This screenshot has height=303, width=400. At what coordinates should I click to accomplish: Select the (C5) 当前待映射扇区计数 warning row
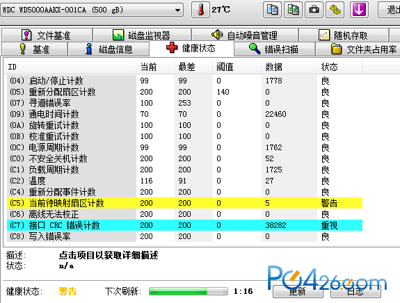click(x=184, y=203)
